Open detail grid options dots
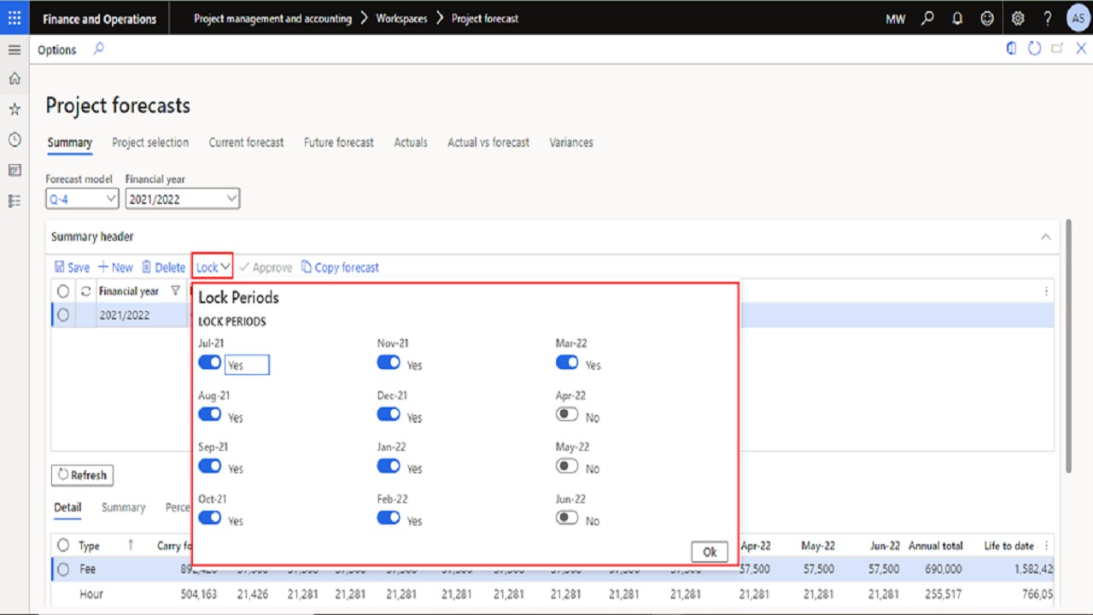1093x615 pixels. [1048, 546]
